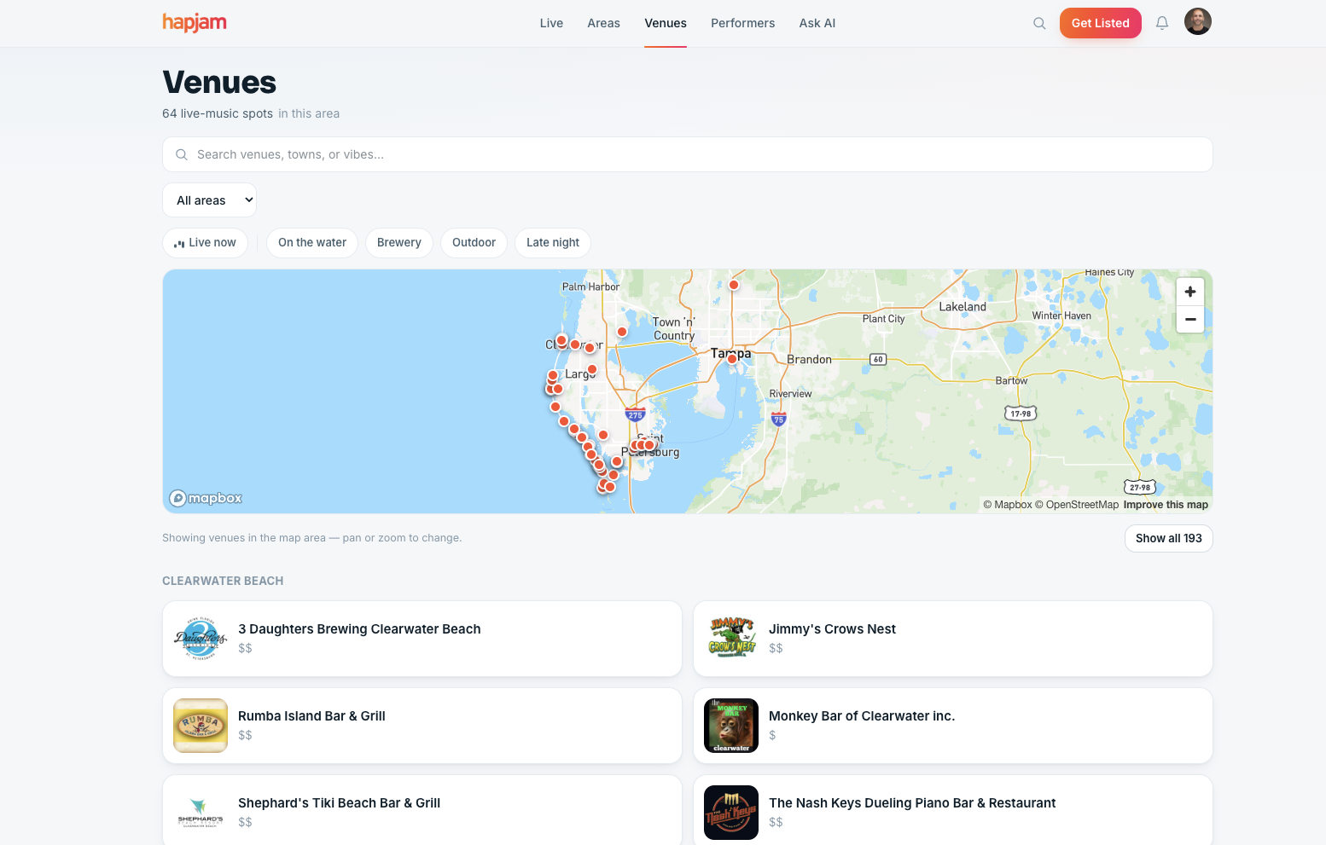1326x845 pixels.
Task: Click Show all 193 button
Action: coord(1168,538)
